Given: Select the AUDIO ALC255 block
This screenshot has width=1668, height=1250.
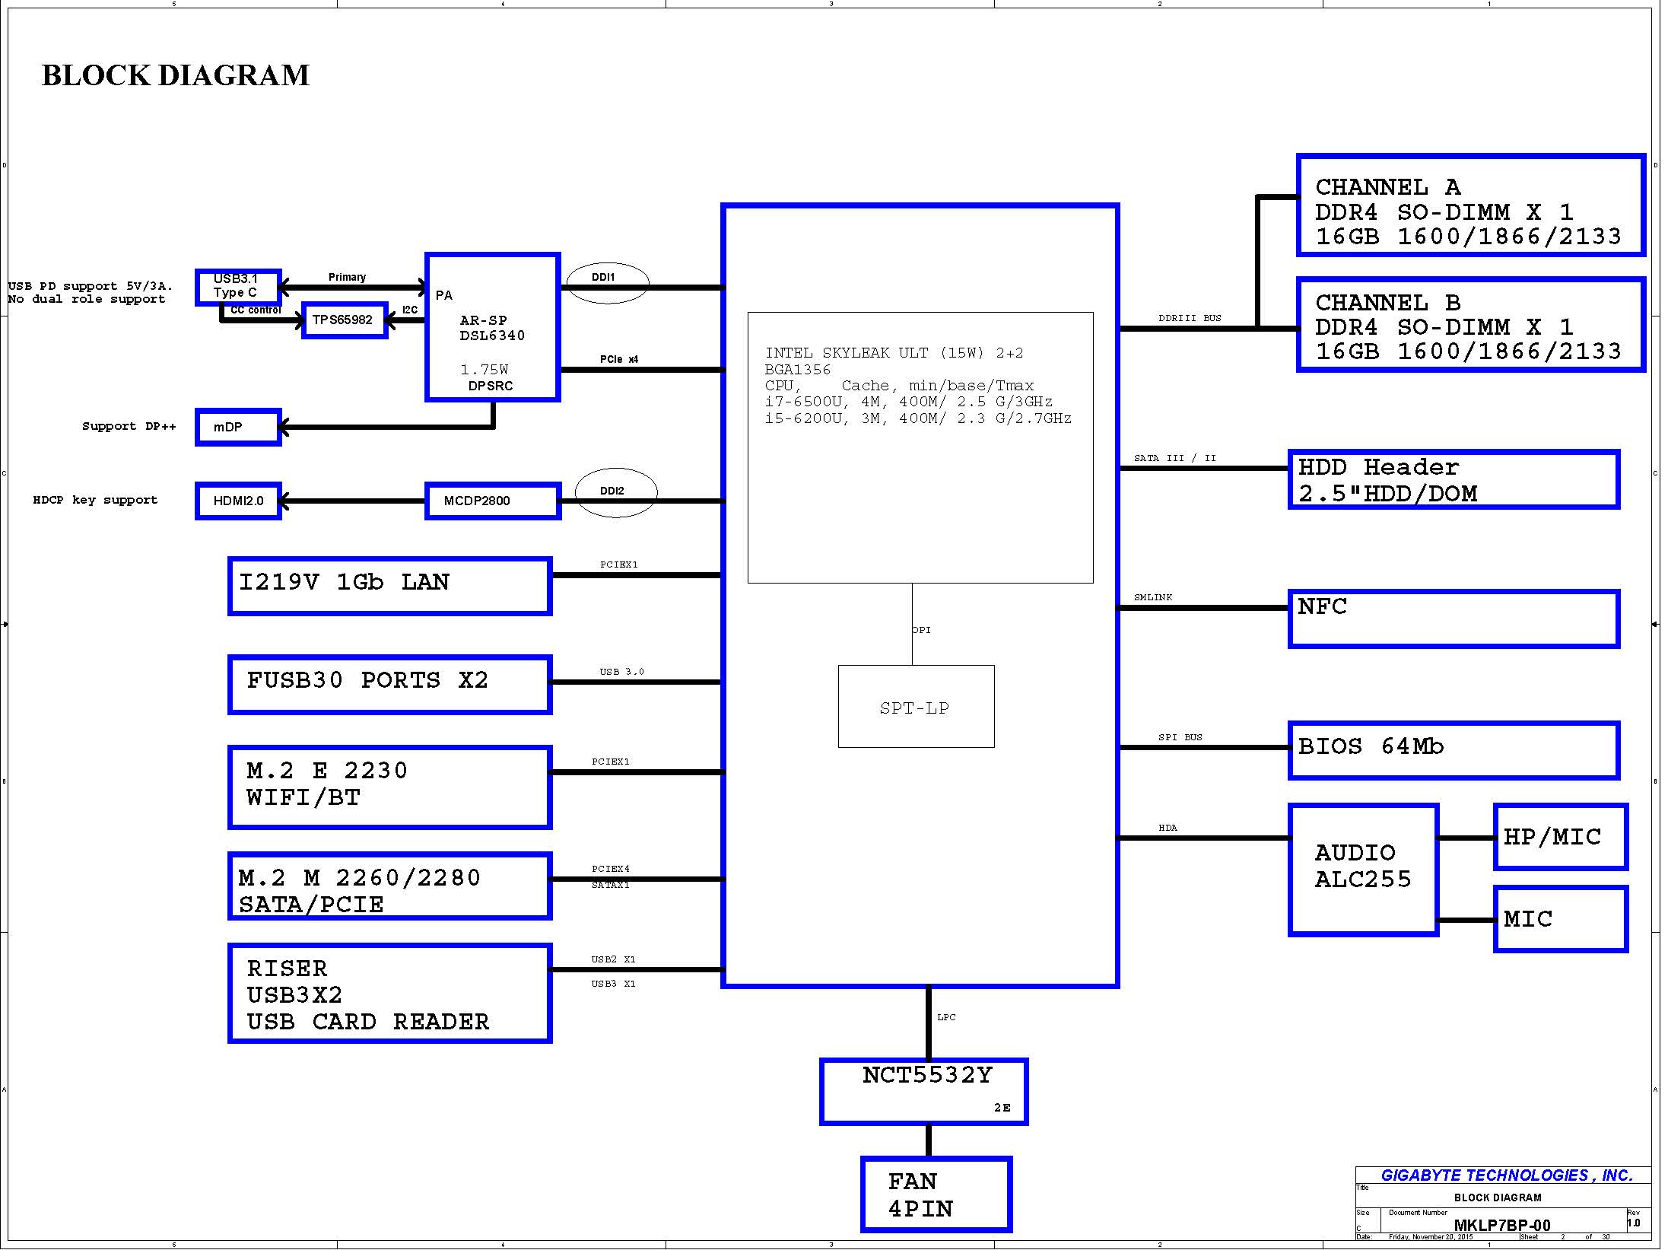Looking at the screenshot, I should [x=1363, y=869].
